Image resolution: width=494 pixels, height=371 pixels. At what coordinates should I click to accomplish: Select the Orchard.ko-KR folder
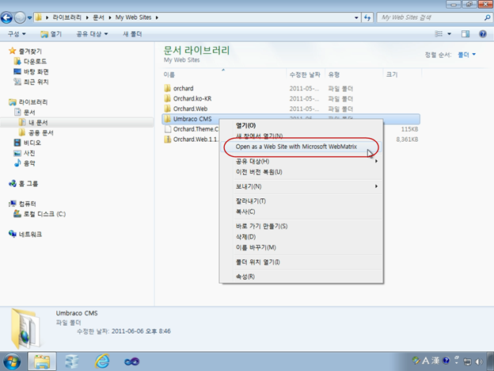pos(188,98)
